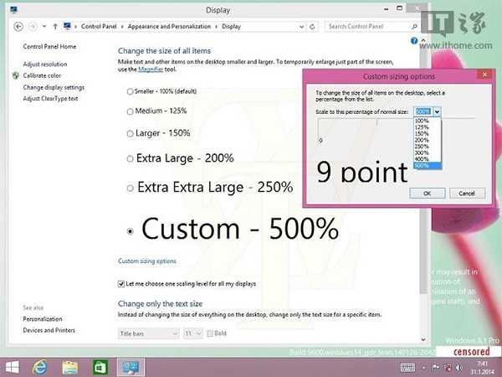Open Adjust ClearType text

point(50,98)
